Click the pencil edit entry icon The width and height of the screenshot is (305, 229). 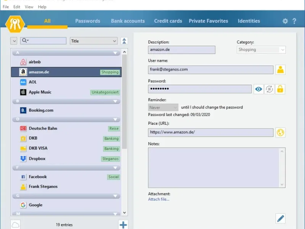pyautogui.click(x=280, y=218)
